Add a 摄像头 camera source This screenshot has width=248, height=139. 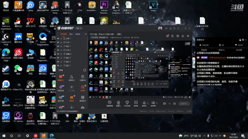pyautogui.click(x=118, y=103)
